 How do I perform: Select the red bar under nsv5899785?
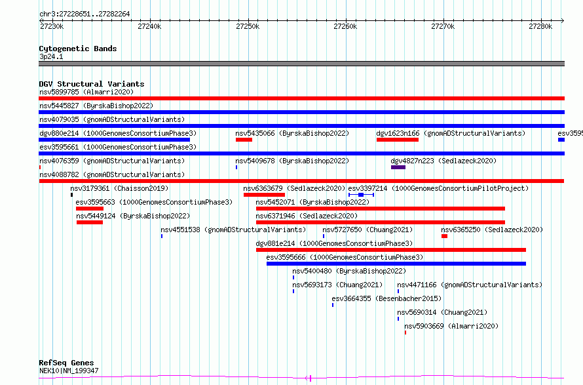click(x=301, y=98)
